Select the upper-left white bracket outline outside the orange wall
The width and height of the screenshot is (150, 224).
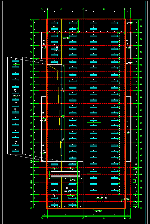point(44,45)
